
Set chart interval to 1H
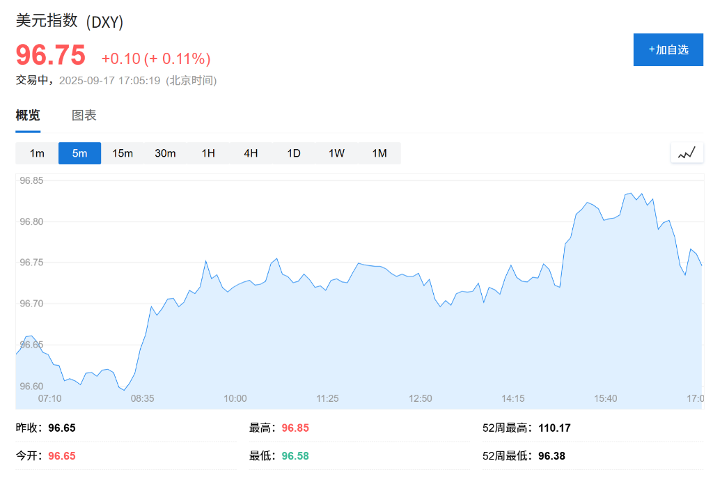[208, 153]
